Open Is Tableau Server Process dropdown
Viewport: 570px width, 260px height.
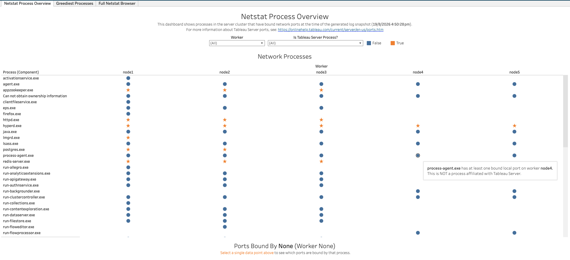point(315,43)
